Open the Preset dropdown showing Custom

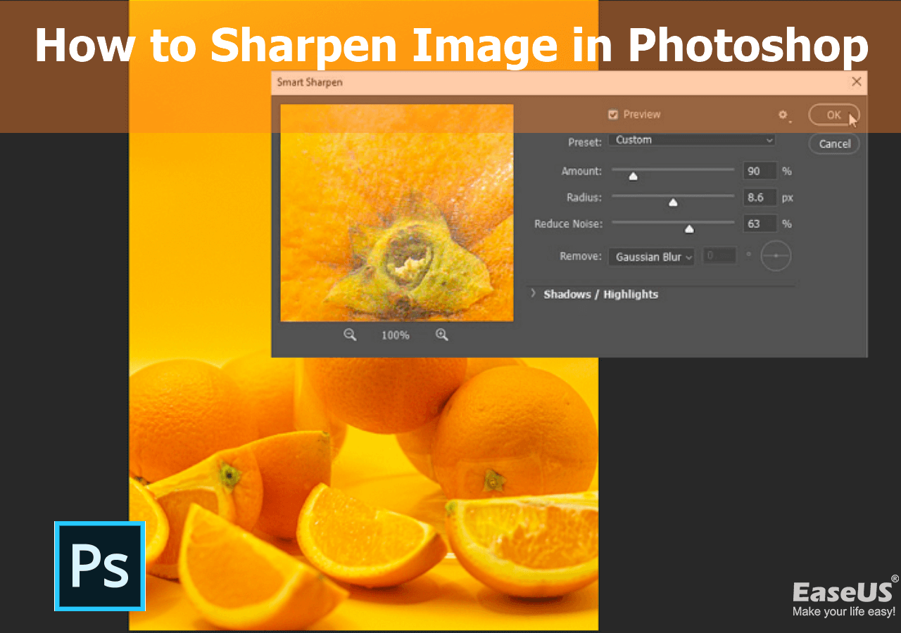[691, 140]
